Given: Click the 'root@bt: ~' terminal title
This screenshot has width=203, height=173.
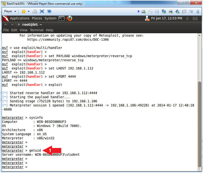Looking at the screenshot, I should tap(32, 25).
